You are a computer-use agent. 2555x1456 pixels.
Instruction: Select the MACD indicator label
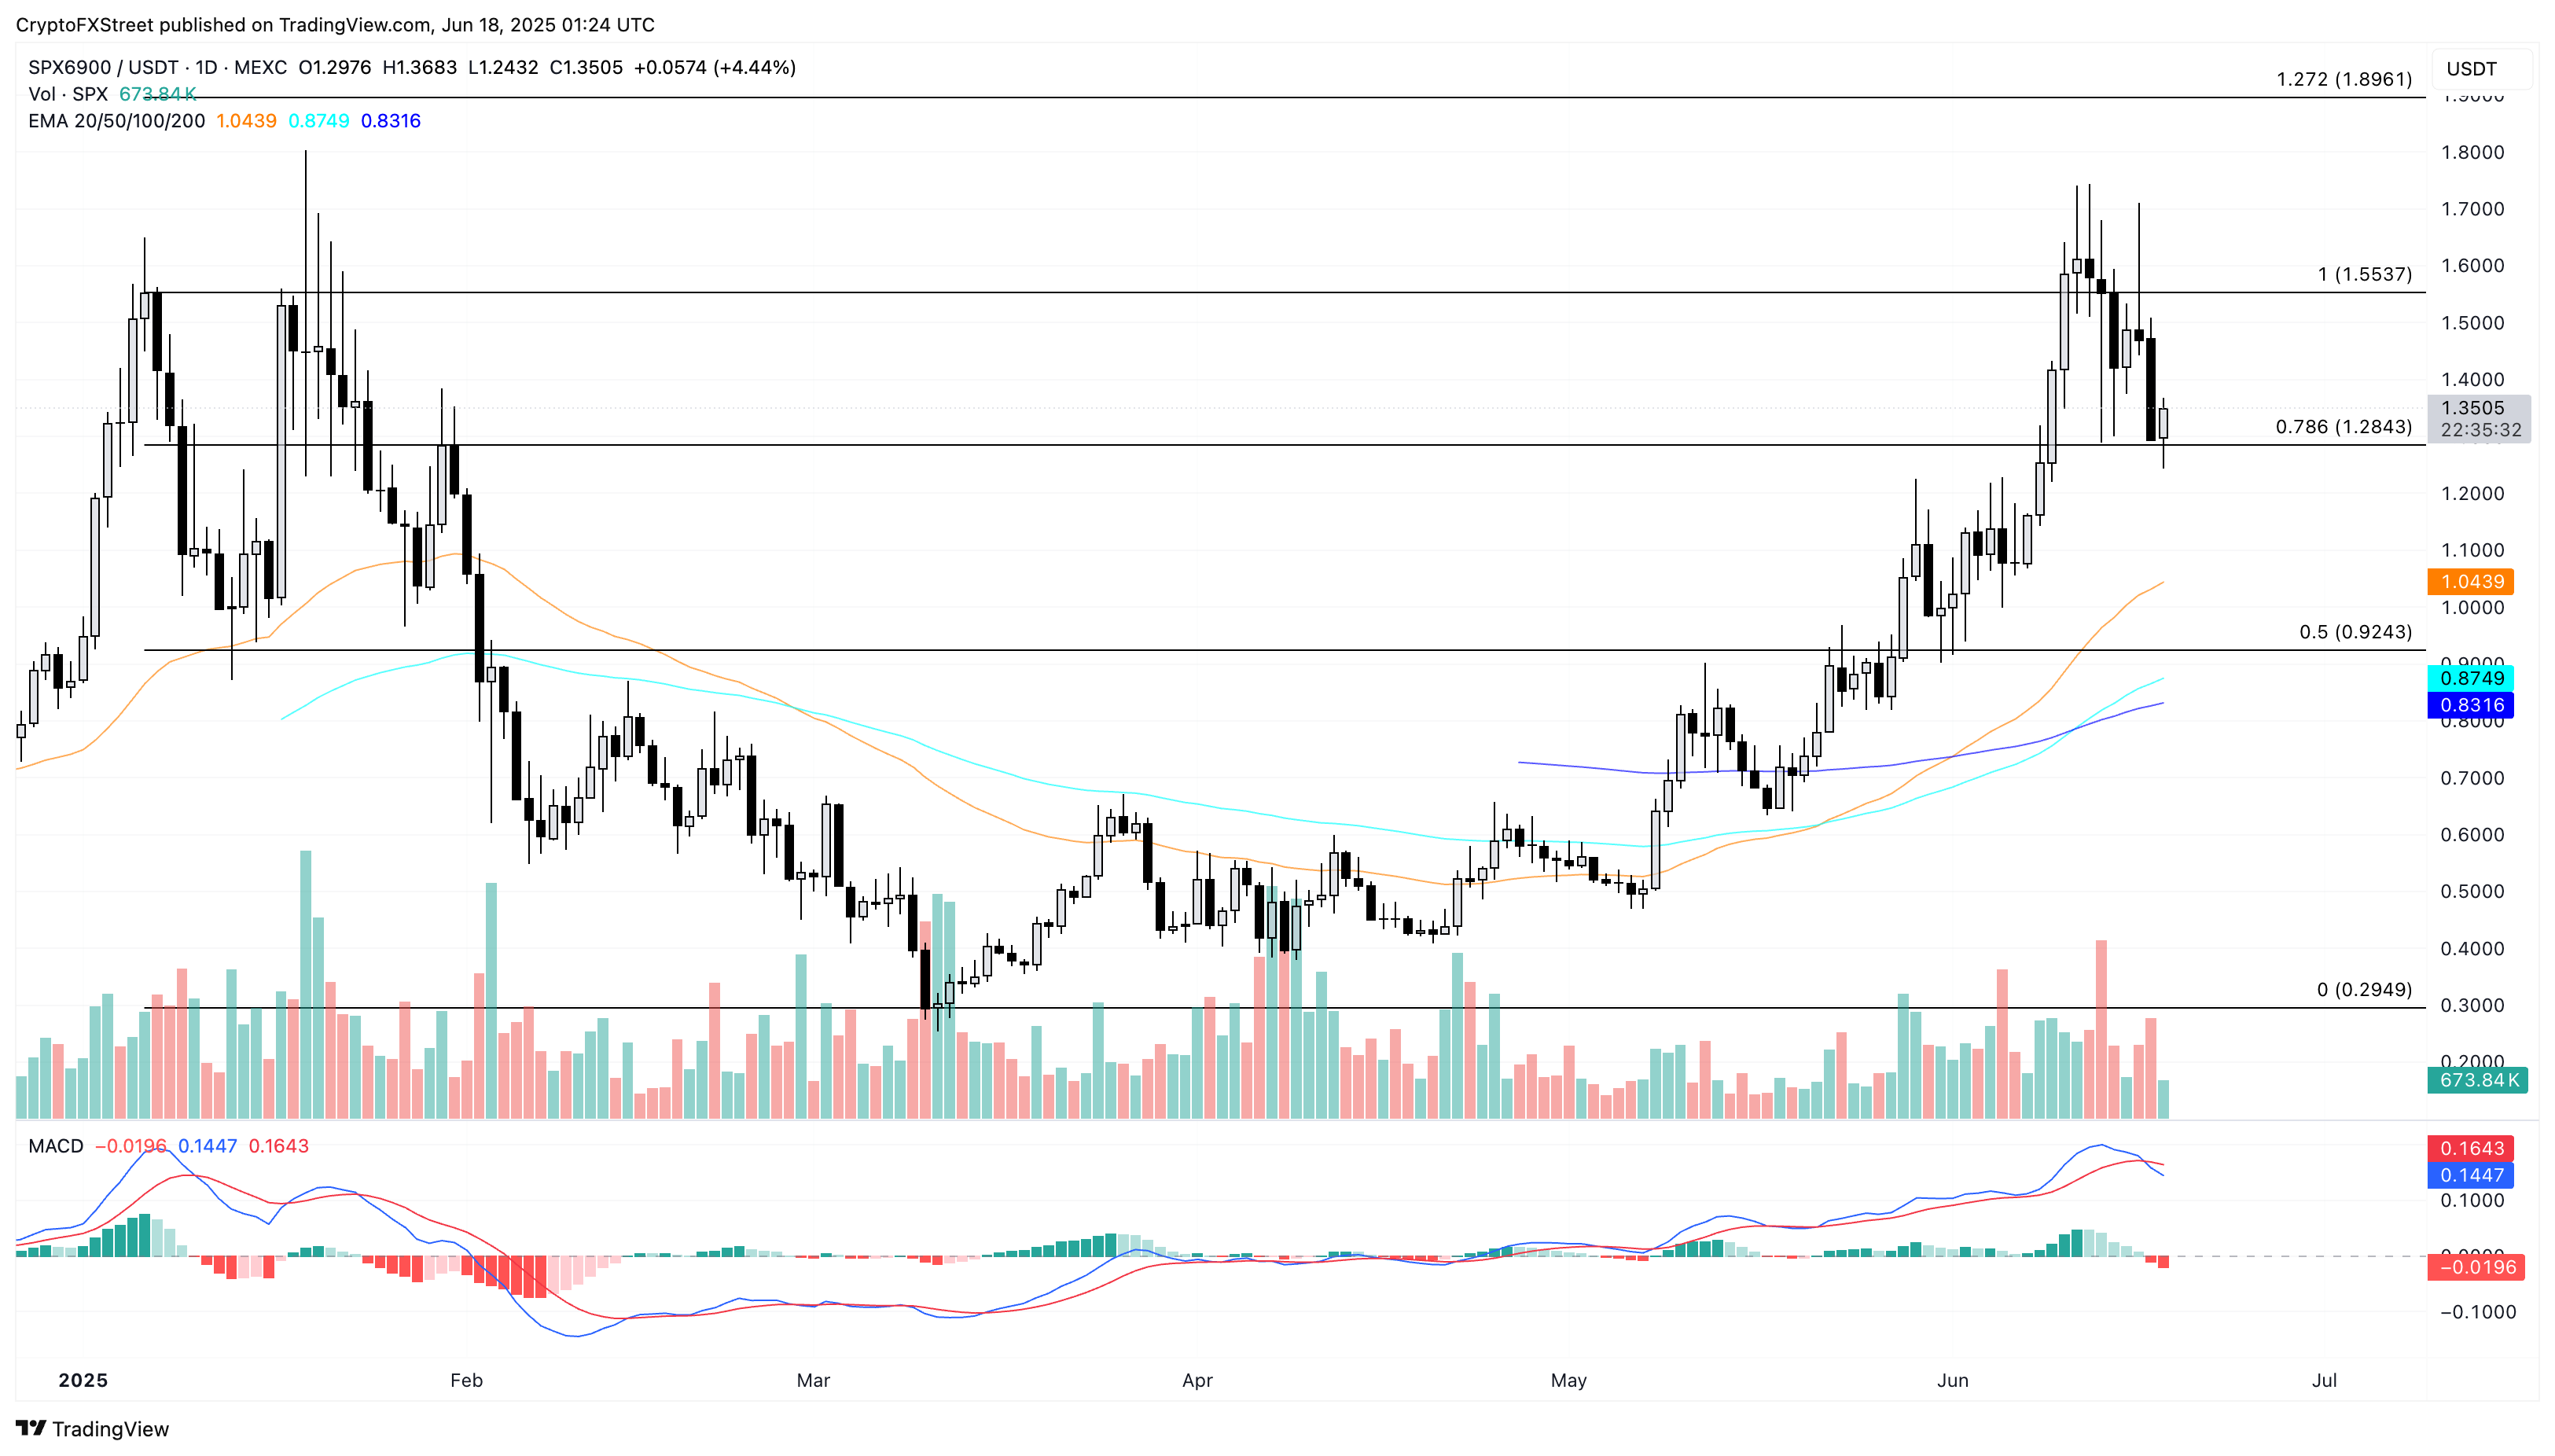click(x=56, y=1146)
